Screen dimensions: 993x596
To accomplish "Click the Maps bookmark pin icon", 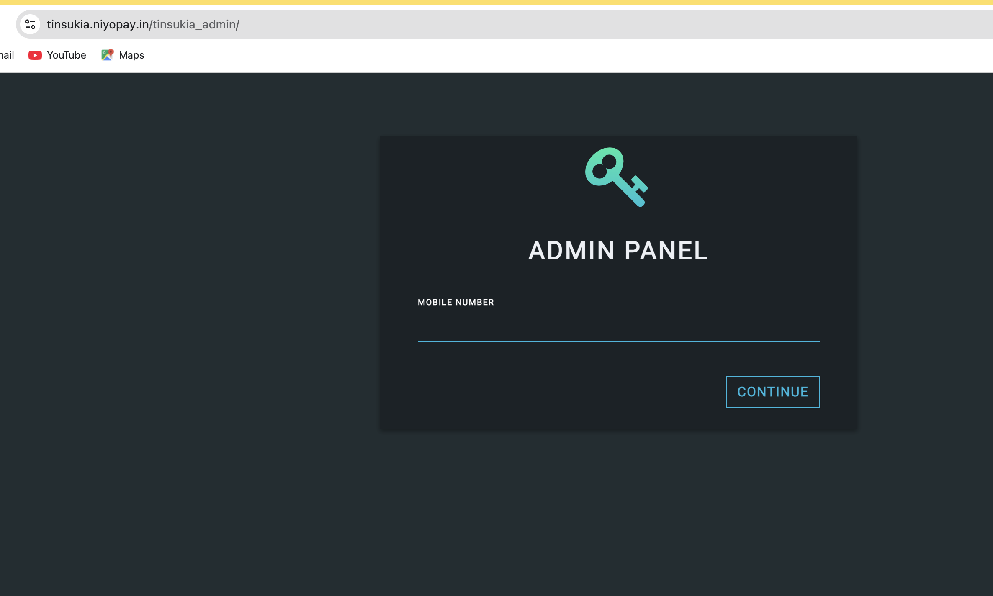I will click(107, 55).
